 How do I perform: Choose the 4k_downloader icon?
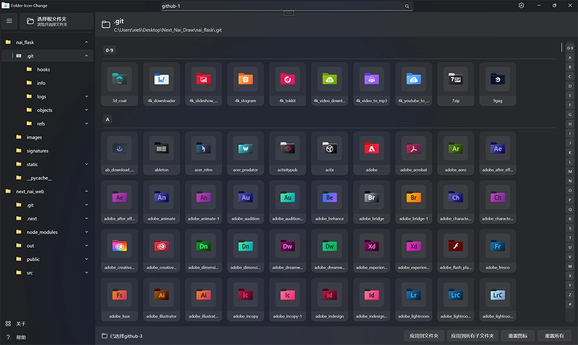click(x=161, y=84)
